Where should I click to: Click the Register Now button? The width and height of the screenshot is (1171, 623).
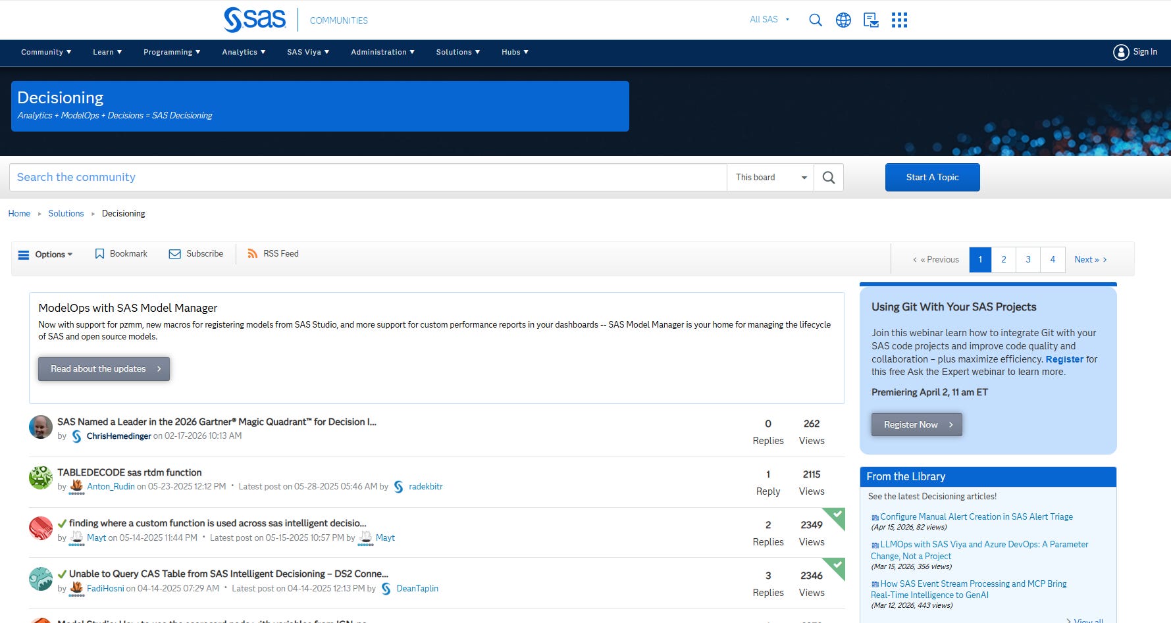pyautogui.click(x=917, y=425)
